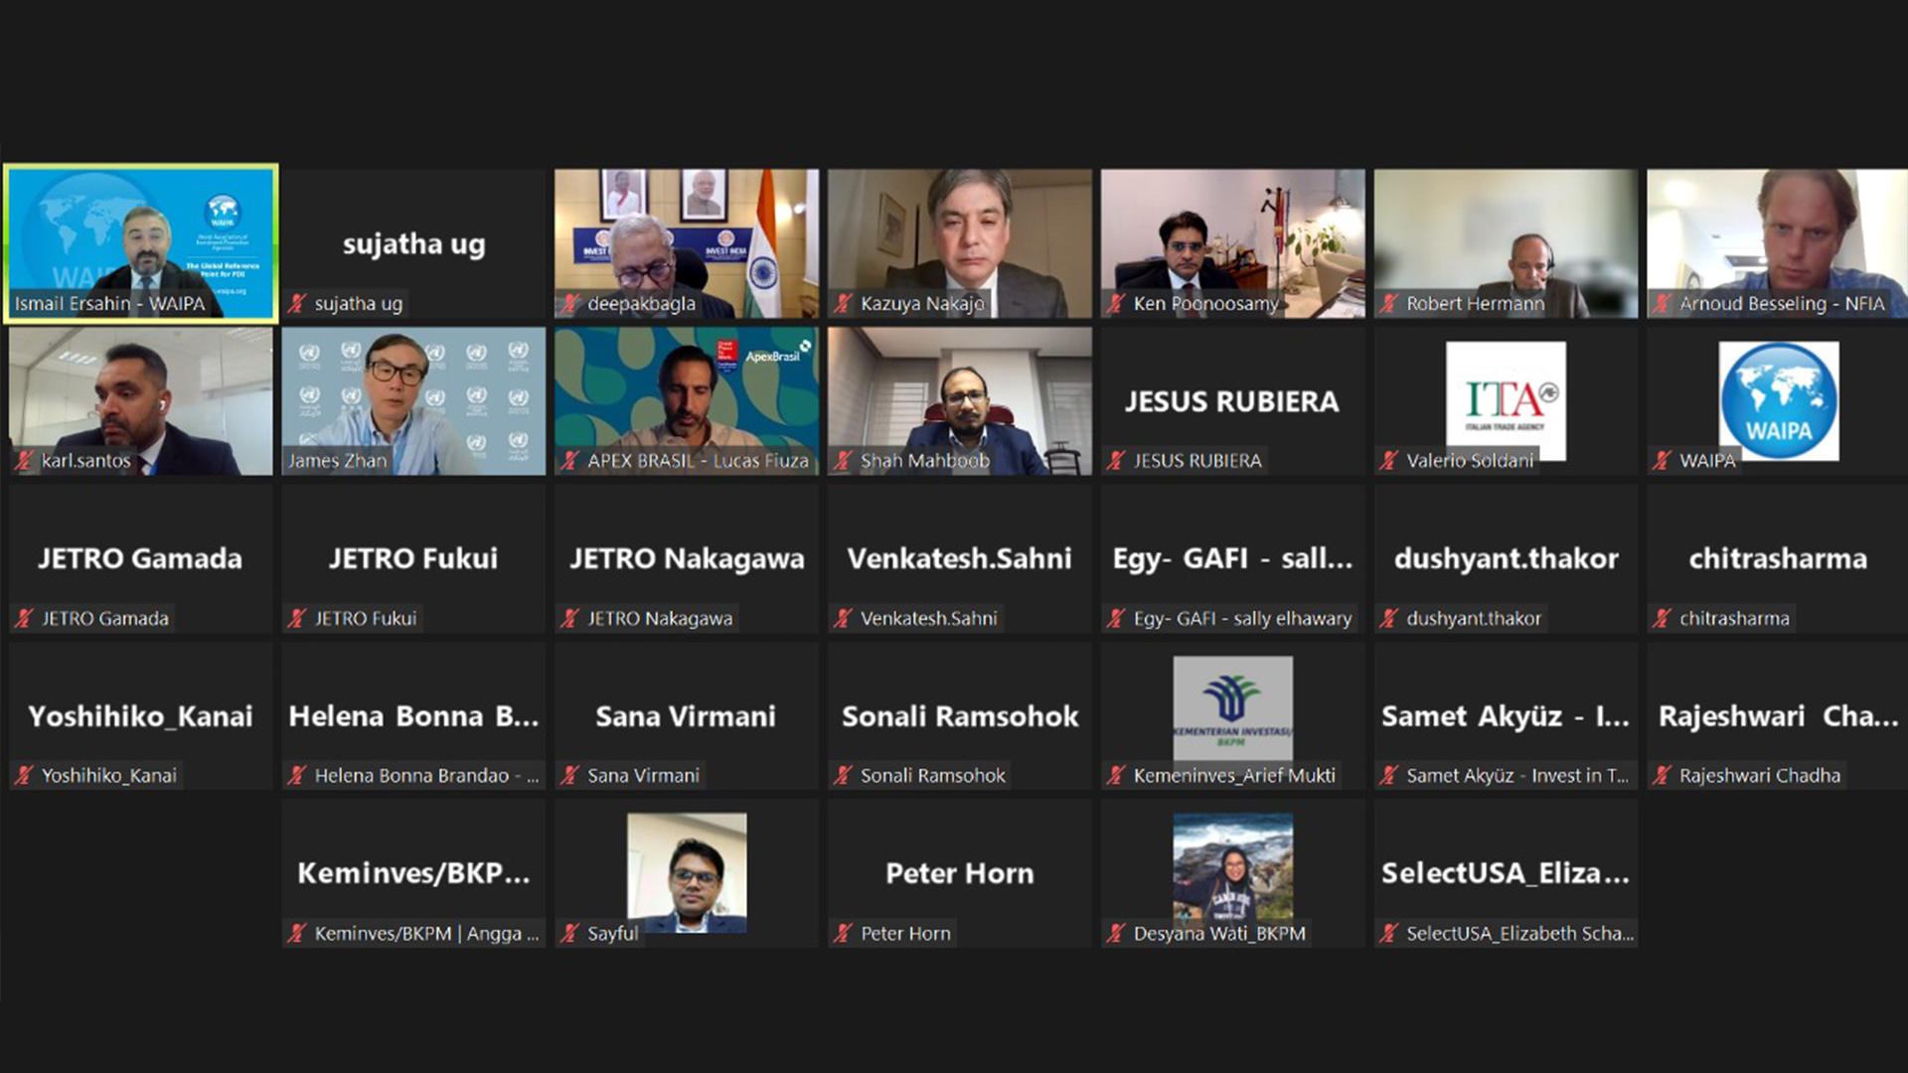Click muted mic icon beside Sayful
The width and height of the screenshot is (1908, 1073).
(x=569, y=934)
